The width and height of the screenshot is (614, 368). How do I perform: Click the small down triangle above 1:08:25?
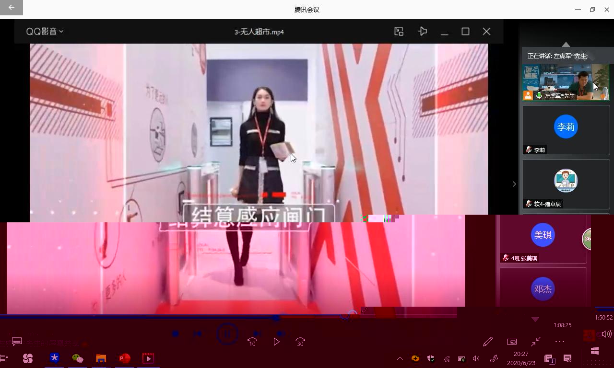535,319
